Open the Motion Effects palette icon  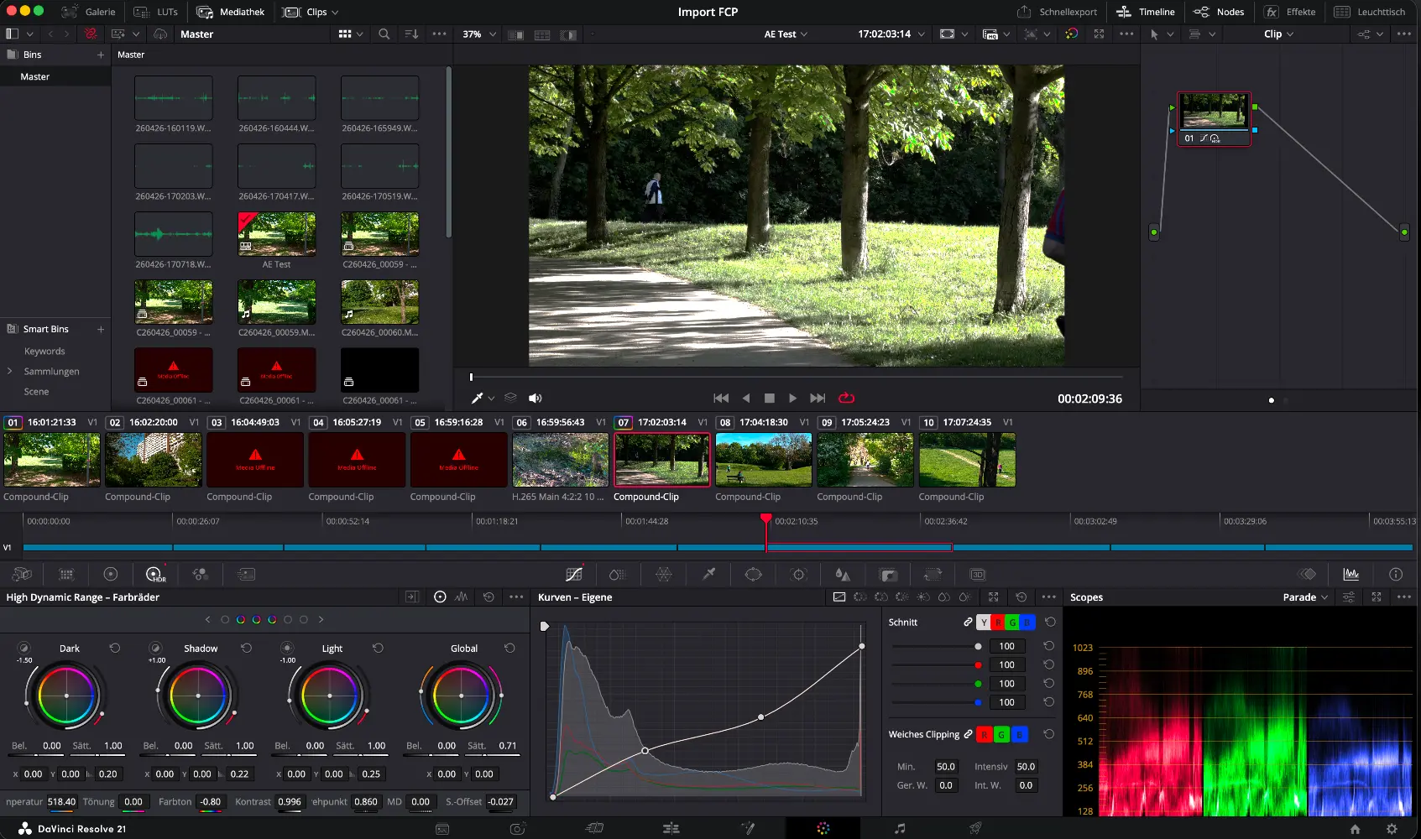click(x=246, y=575)
